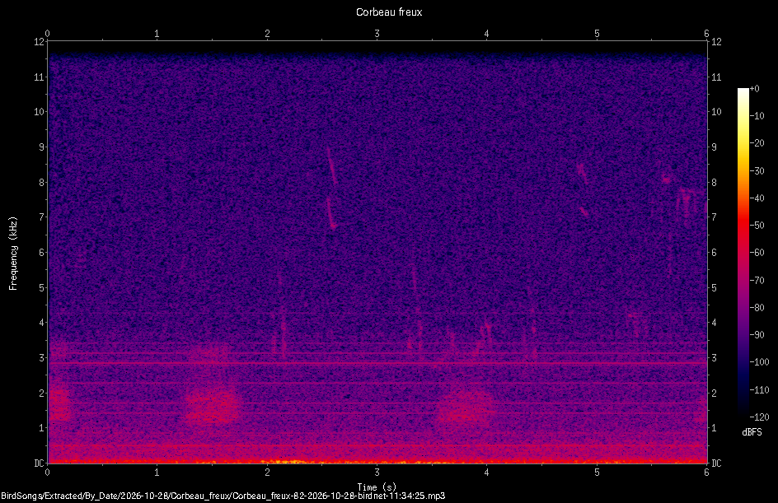Image resolution: width=778 pixels, height=503 pixels.
Task: Pick the '-40' colorbar label
Action: pos(757,198)
